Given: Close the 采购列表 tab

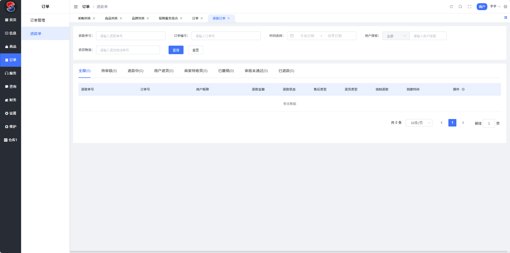Looking at the screenshot, I should pos(94,18).
